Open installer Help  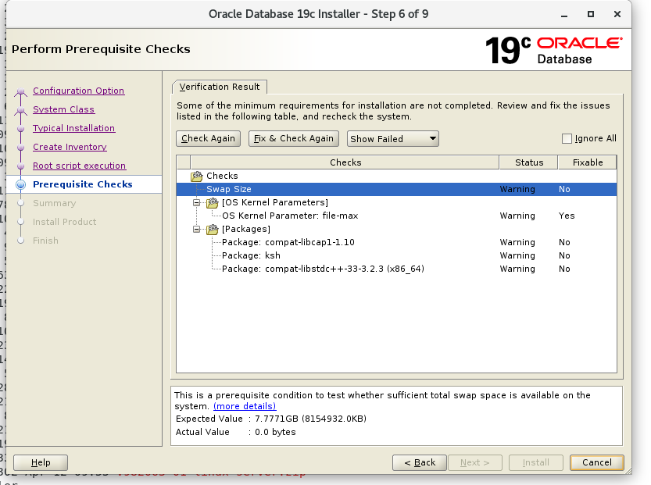click(41, 462)
